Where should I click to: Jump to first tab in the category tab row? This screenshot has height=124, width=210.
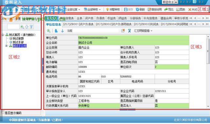[191, 18]
